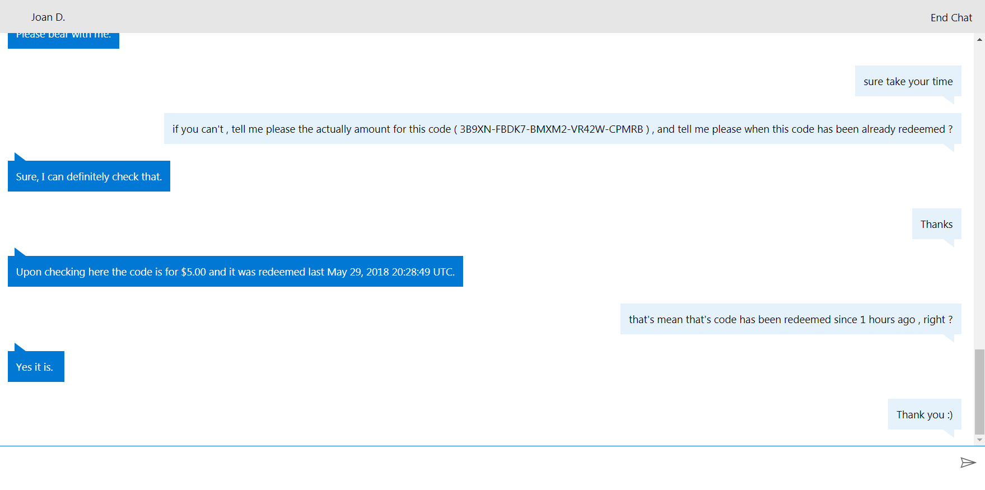This screenshot has width=985, height=490.
Task: Click the "Yes it is." reply bubble
Action: (35, 367)
